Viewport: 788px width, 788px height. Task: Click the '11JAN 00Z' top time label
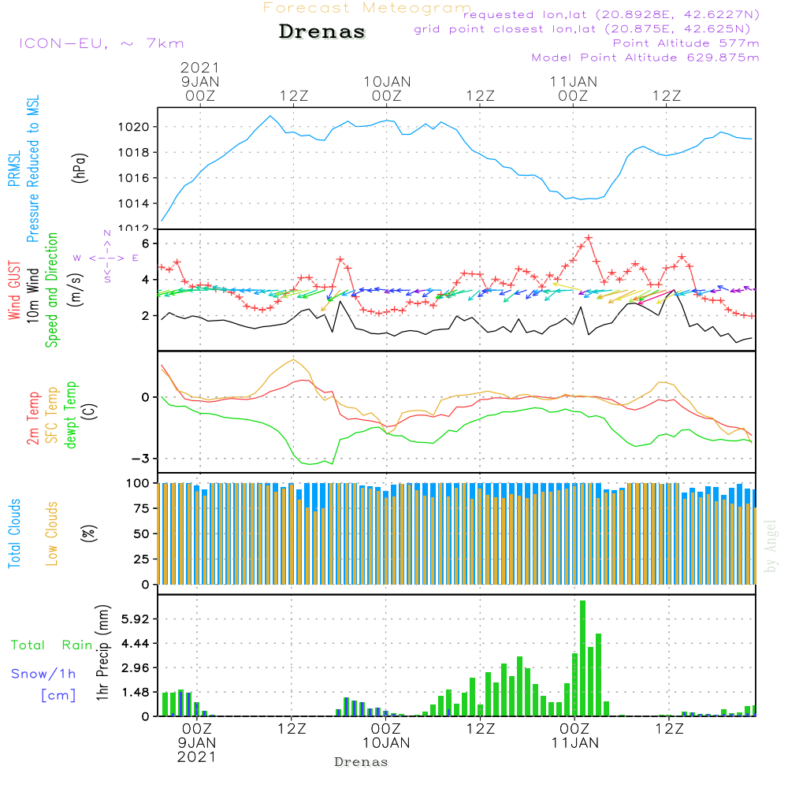coord(574,88)
